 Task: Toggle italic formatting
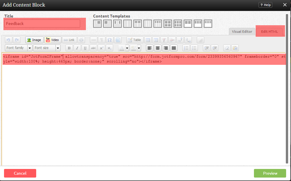[x=77, y=48]
